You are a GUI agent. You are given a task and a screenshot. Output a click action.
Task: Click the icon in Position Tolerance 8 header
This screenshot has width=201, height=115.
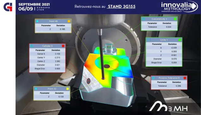153,78
